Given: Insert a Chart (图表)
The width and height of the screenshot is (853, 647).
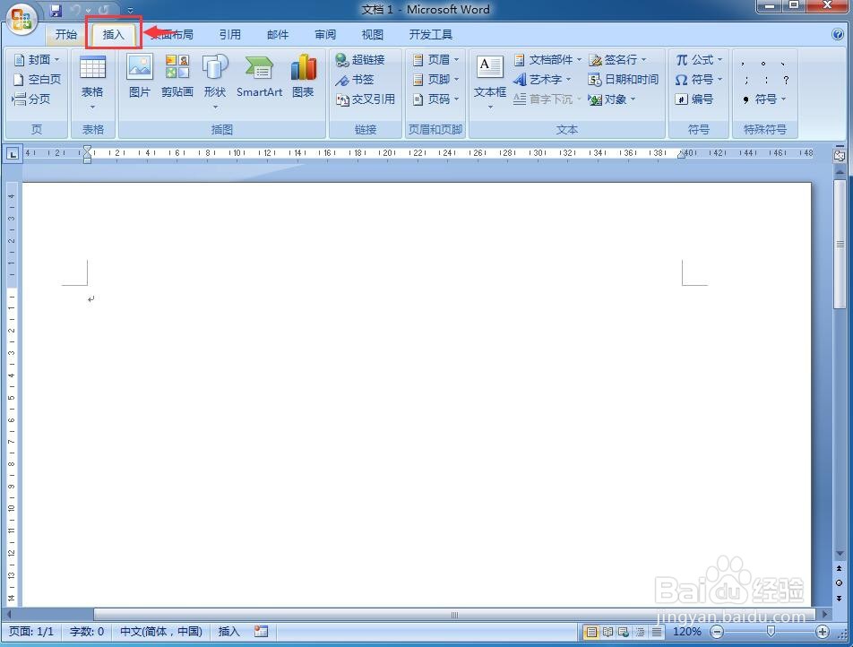Looking at the screenshot, I should point(303,76).
